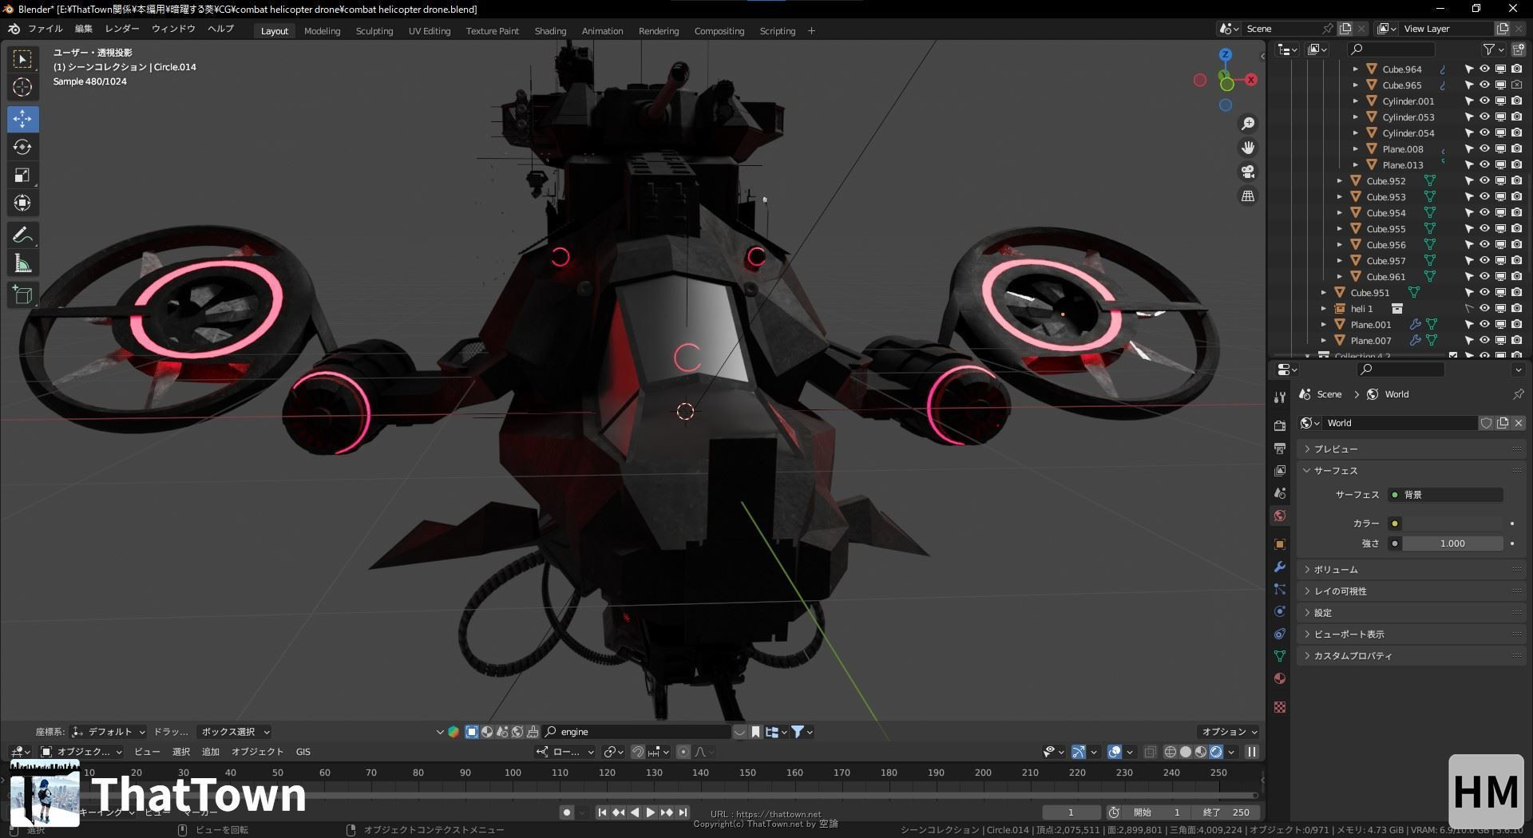The width and height of the screenshot is (1533, 838).
Task: Click the GIS menu button
Action: [303, 752]
